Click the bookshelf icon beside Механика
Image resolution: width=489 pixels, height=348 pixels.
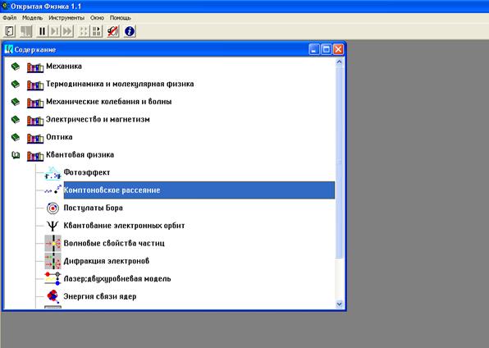[35, 67]
